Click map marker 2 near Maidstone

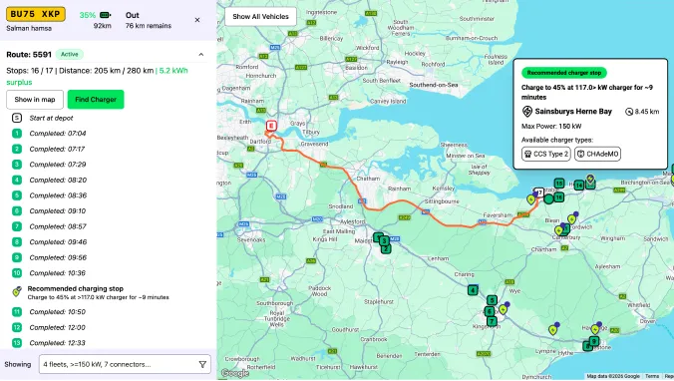click(386, 248)
